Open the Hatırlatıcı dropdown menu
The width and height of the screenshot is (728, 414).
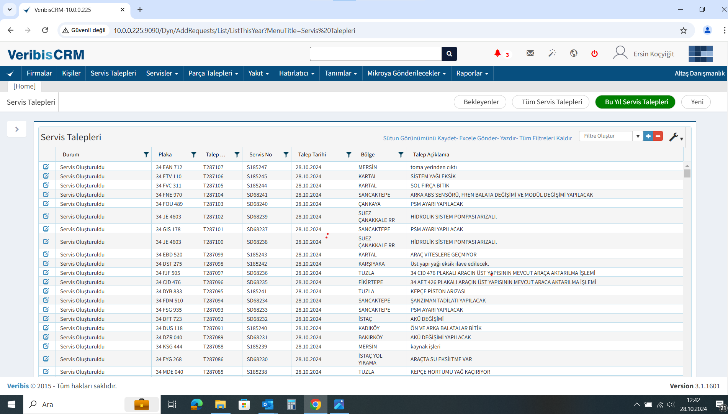(x=297, y=73)
